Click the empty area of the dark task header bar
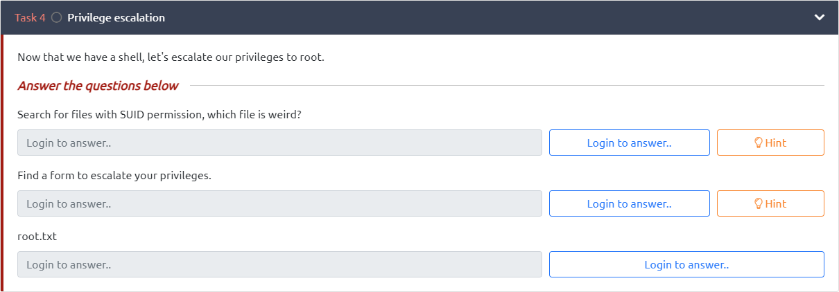 point(485,18)
